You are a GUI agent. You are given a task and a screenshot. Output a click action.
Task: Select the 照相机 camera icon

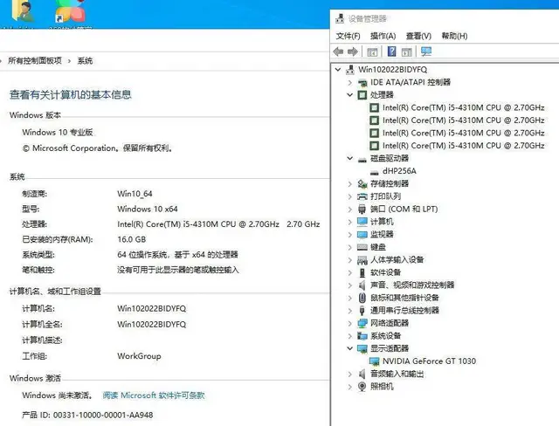(362, 387)
